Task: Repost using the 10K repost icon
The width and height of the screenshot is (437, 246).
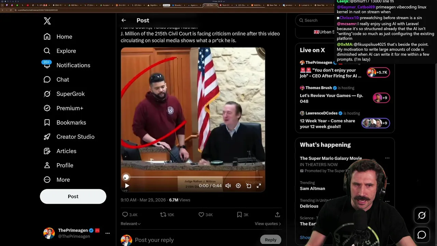Action: tap(167, 215)
